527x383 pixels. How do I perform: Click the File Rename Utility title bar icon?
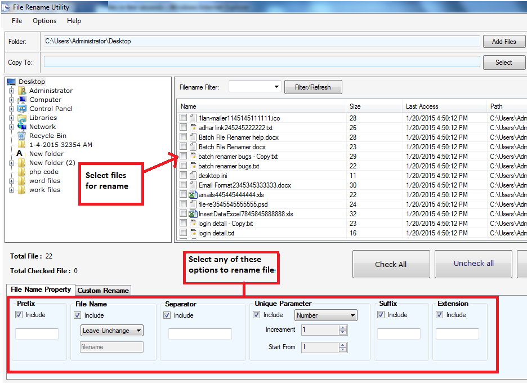click(6, 7)
